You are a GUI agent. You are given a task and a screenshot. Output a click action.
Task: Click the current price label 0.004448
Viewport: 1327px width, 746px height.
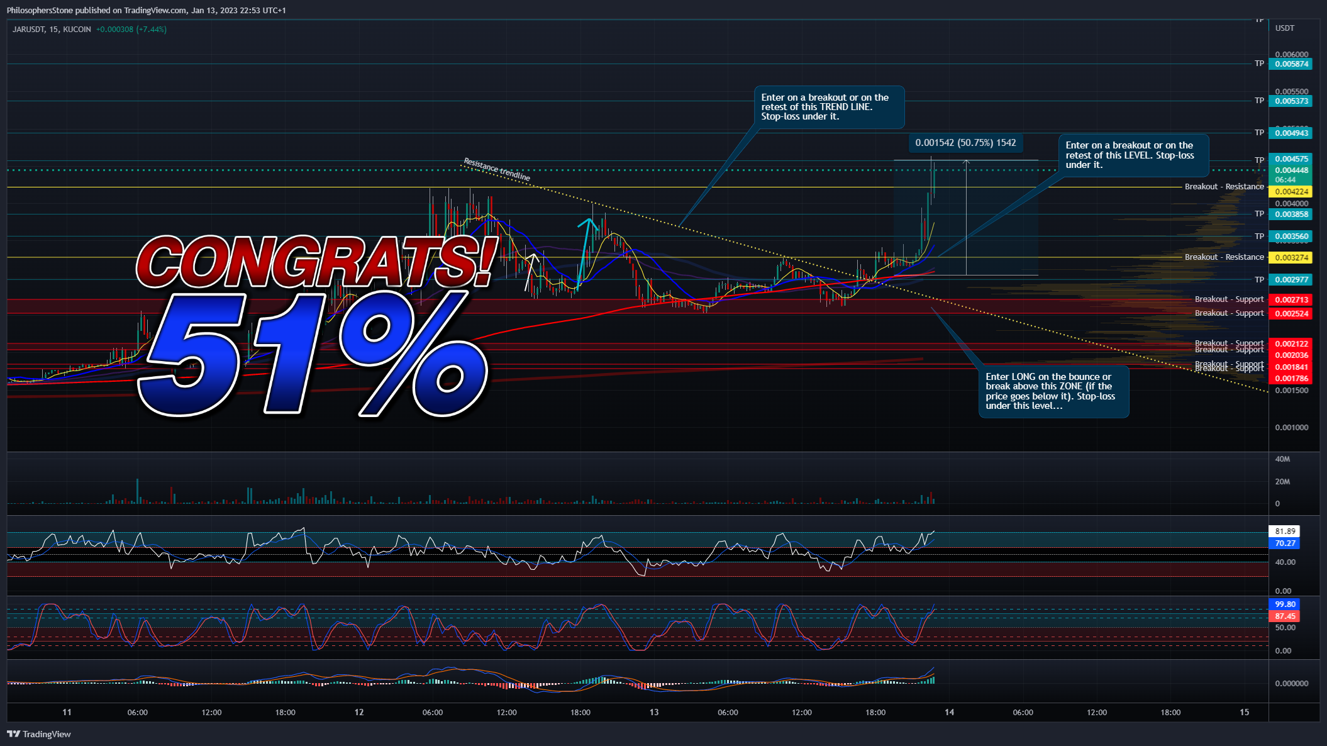pos(1291,170)
